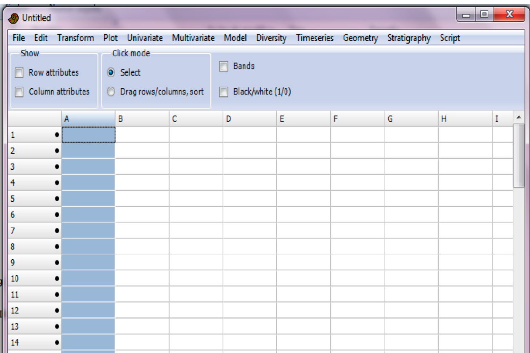The width and height of the screenshot is (530, 353).
Task: Click cell in column D row 3
Action: [x=249, y=166]
